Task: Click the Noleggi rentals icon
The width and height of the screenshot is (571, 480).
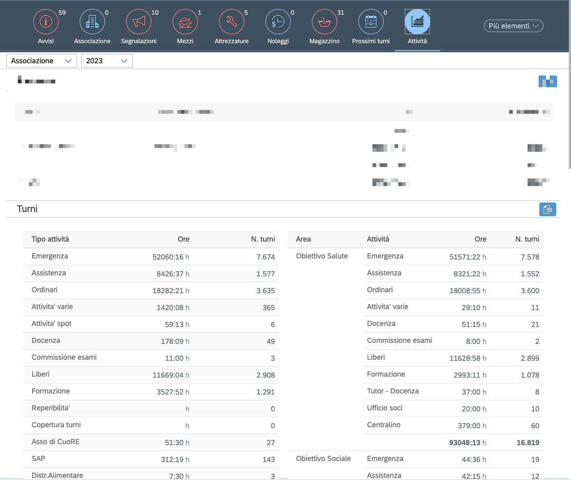Action: [x=278, y=22]
